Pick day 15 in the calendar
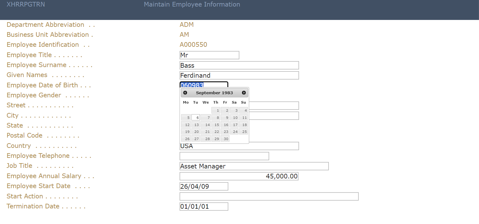 (x=216, y=125)
